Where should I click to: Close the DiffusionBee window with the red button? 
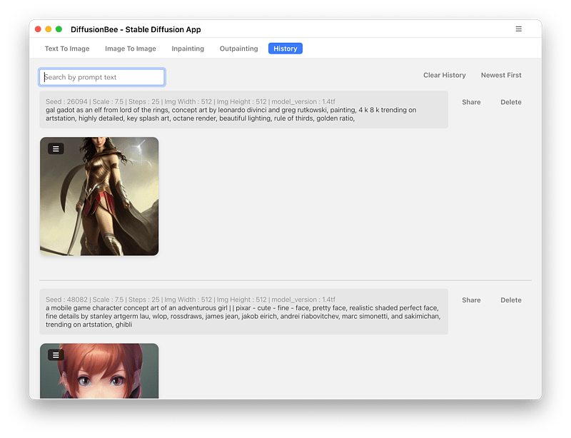coord(38,29)
